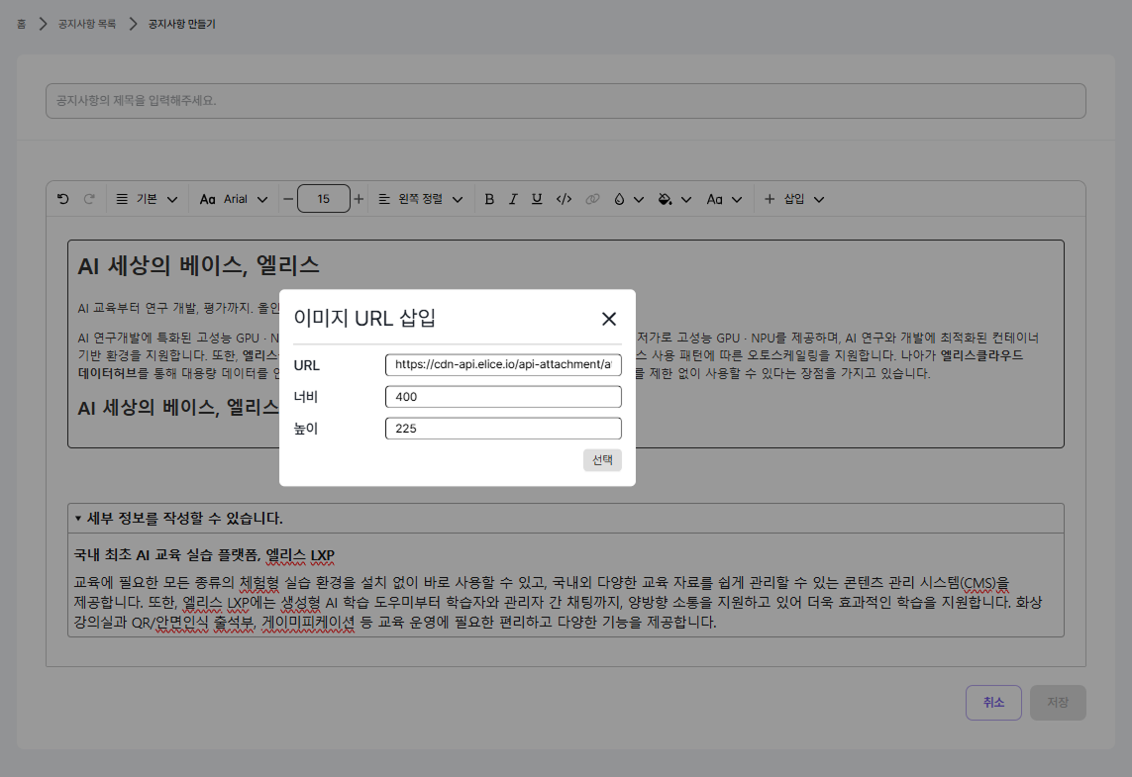The width and height of the screenshot is (1132, 777).
Task: Close the 이미지 URL 삽입 dialog
Action: (609, 319)
